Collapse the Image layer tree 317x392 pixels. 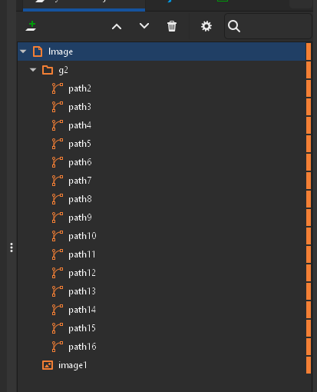point(23,51)
